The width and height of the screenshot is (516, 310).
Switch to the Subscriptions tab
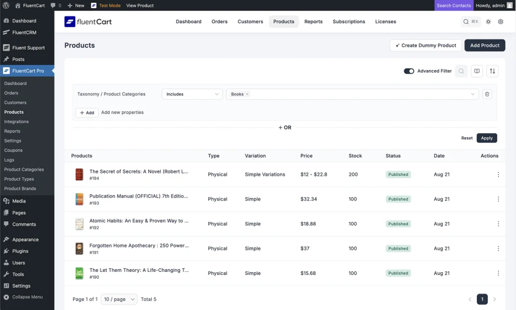[349, 22]
